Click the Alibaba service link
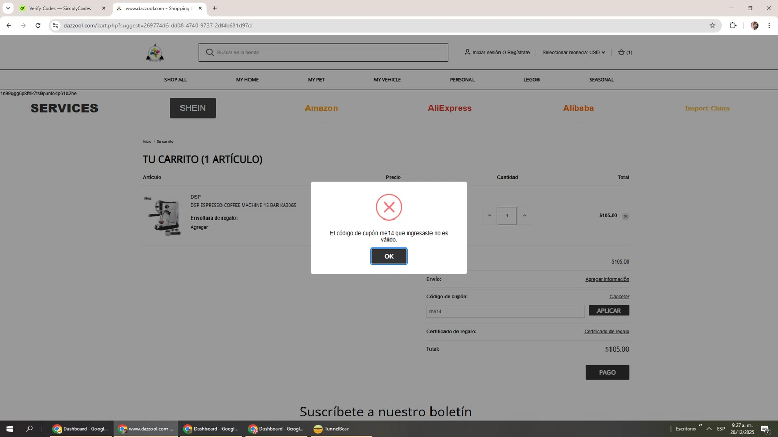778x437 pixels. [x=578, y=108]
